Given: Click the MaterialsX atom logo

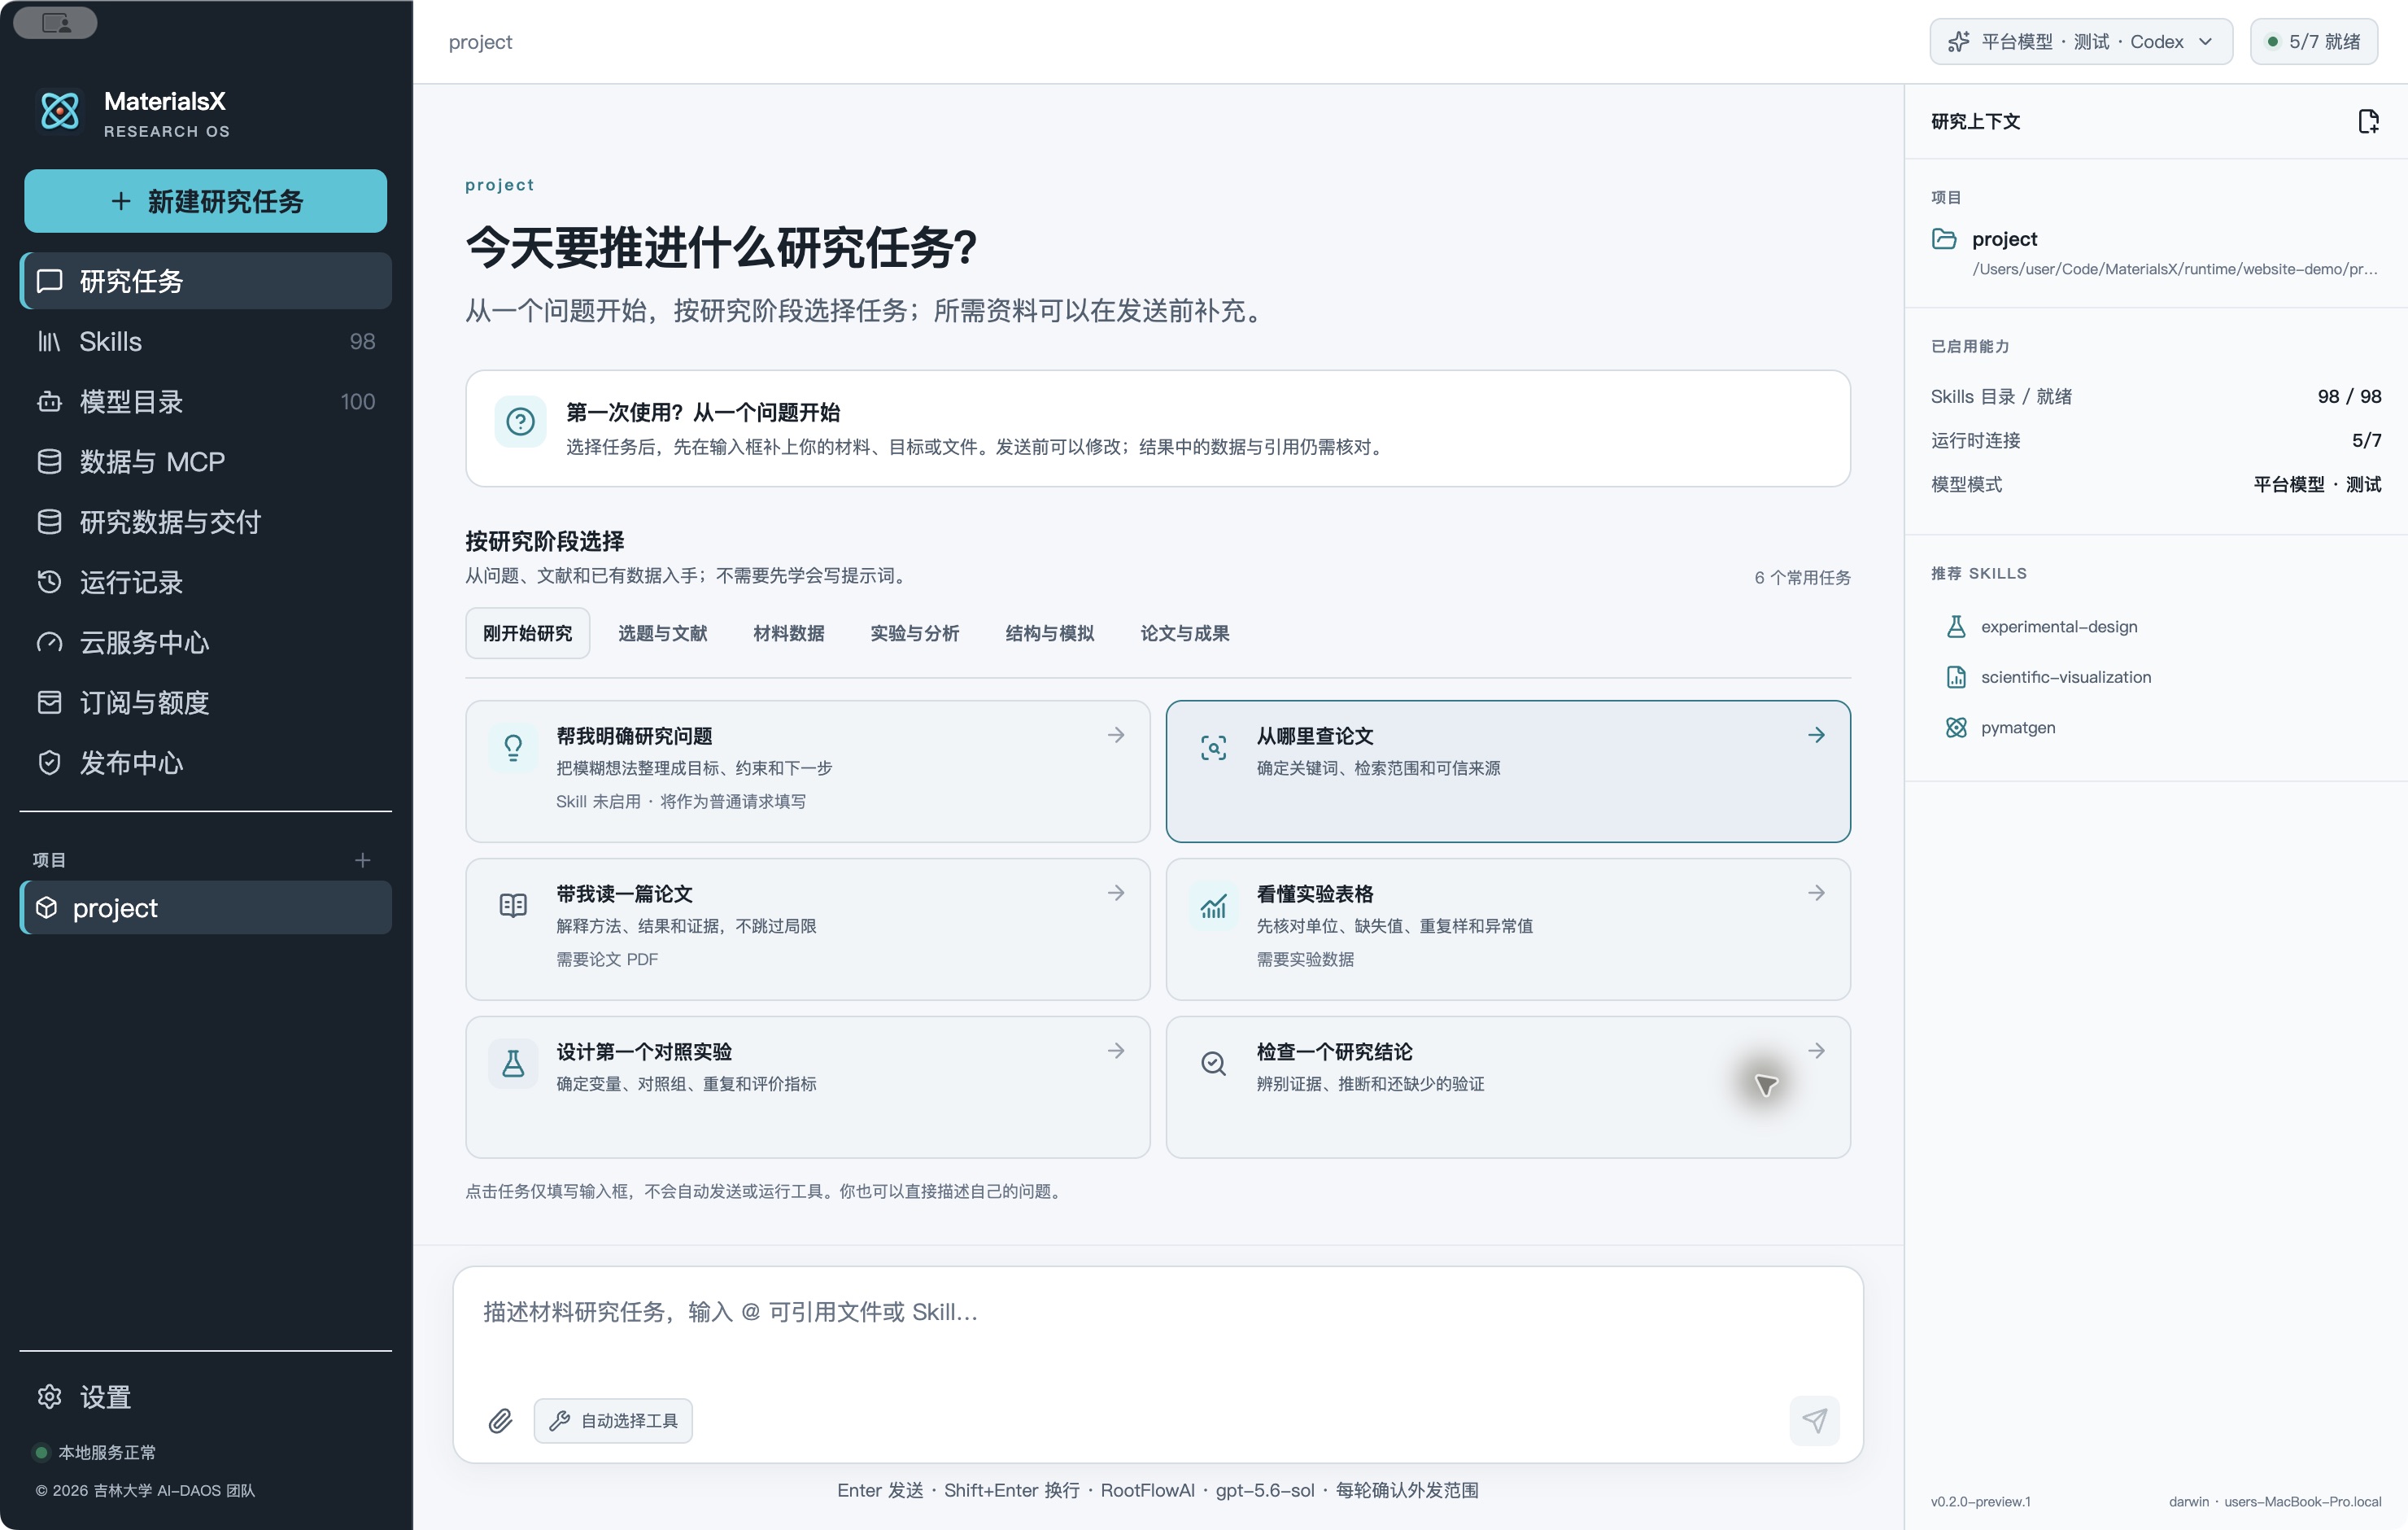Looking at the screenshot, I should pyautogui.click(x=60, y=111).
